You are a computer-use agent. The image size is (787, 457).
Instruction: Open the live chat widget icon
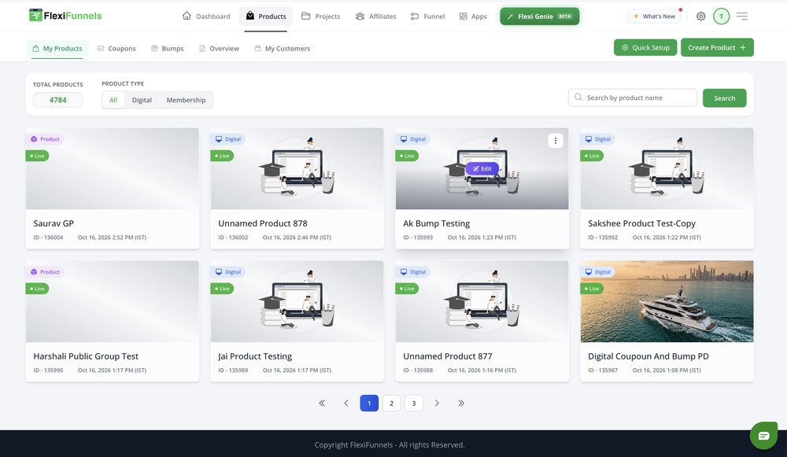763,436
